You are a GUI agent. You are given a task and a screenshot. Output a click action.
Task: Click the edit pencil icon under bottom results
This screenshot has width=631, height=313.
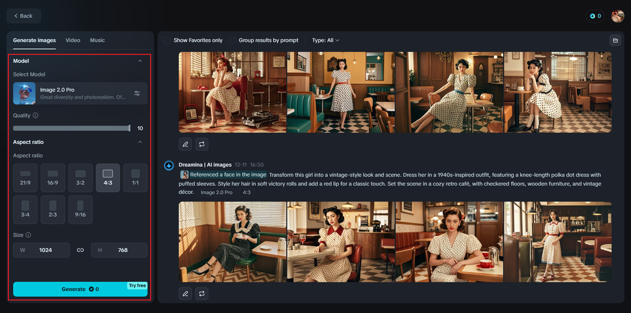[185, 294]
